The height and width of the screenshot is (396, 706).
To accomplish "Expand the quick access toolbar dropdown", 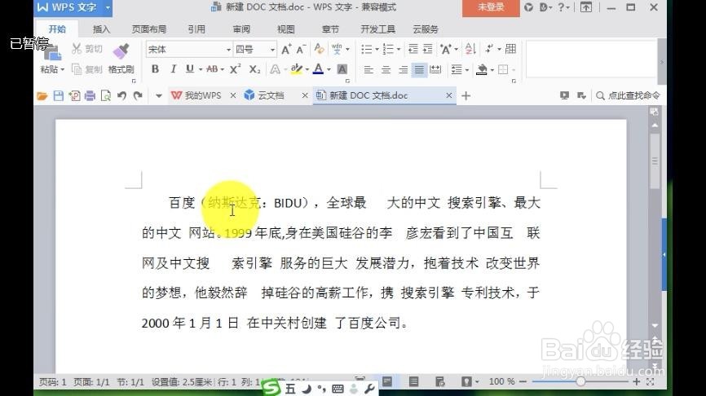I will 158,96.
